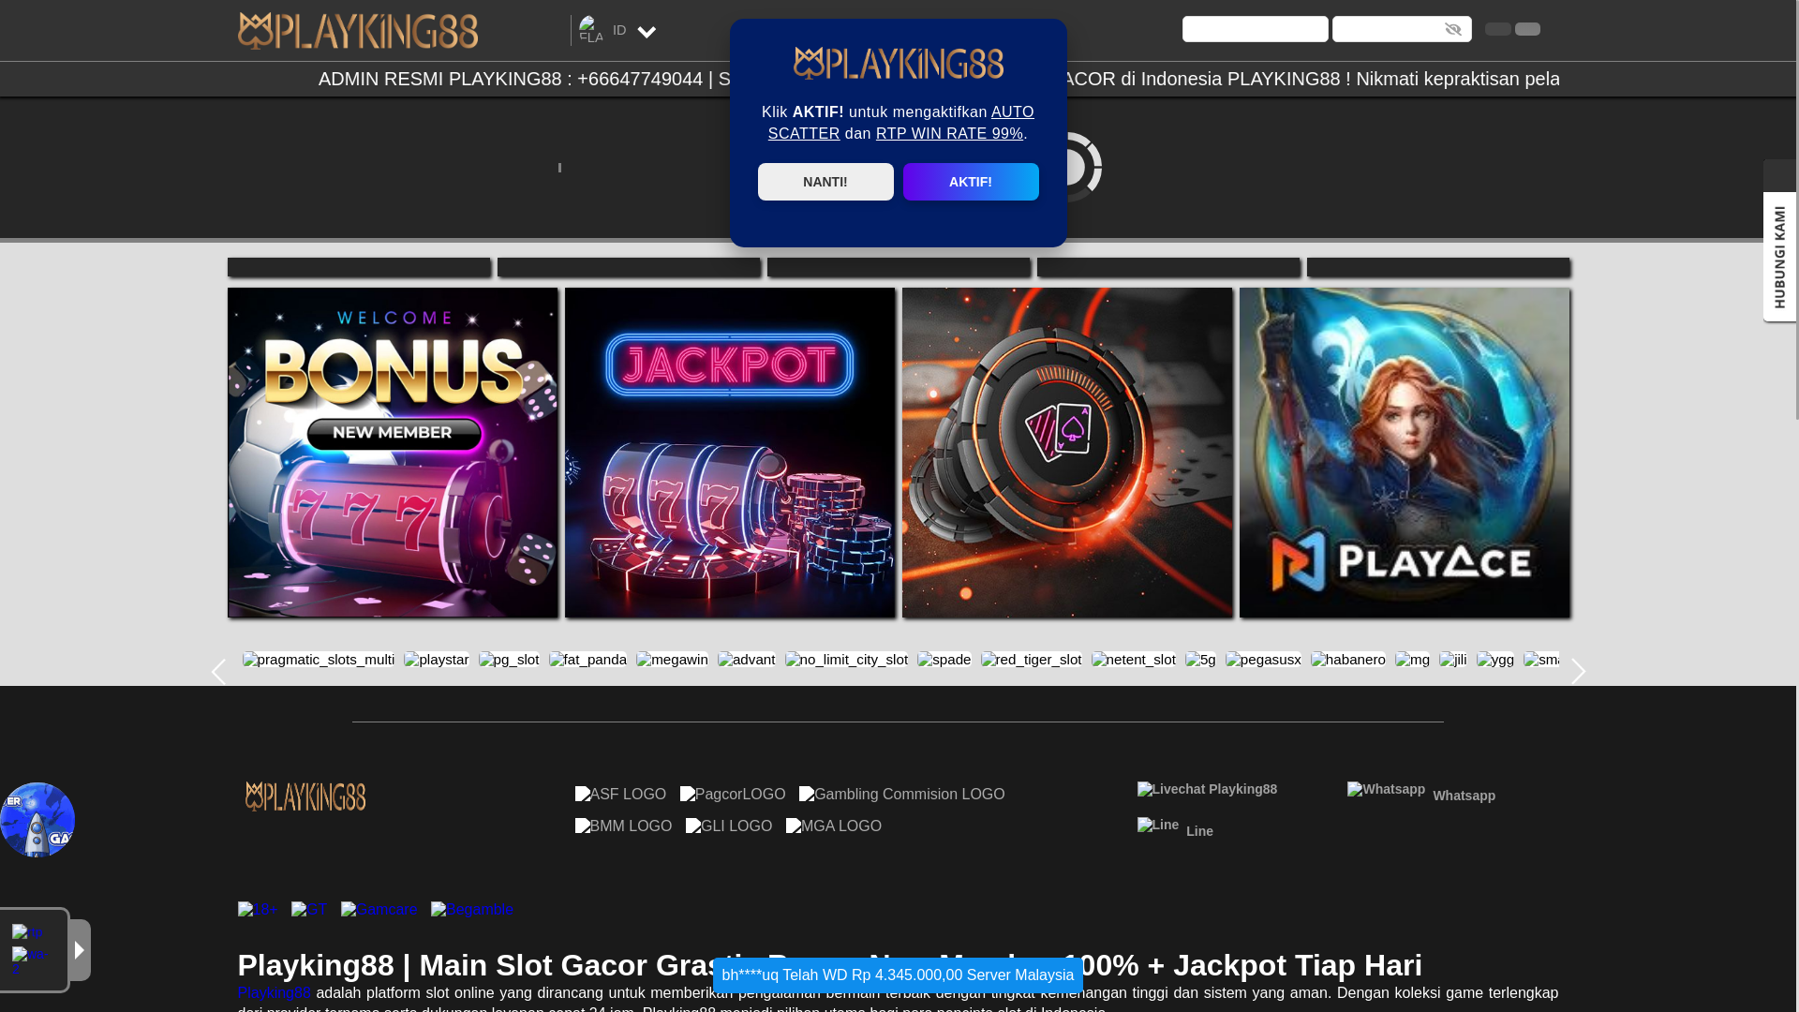Click the PagcorLOGO badge
The width and height of the screenshot is (1799, 1012).
pos(733,795)
